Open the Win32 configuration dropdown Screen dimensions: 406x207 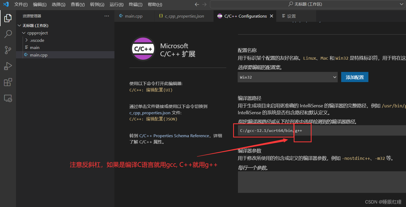[288, 77]
